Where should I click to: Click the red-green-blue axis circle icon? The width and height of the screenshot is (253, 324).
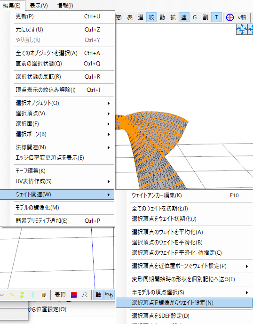click(230, 17)
